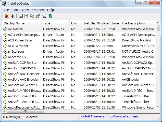The image size is (162, 122).
Task: Open the http://www.nirsoft.net link
Action: pyautogui.click(x=122, y=116)
